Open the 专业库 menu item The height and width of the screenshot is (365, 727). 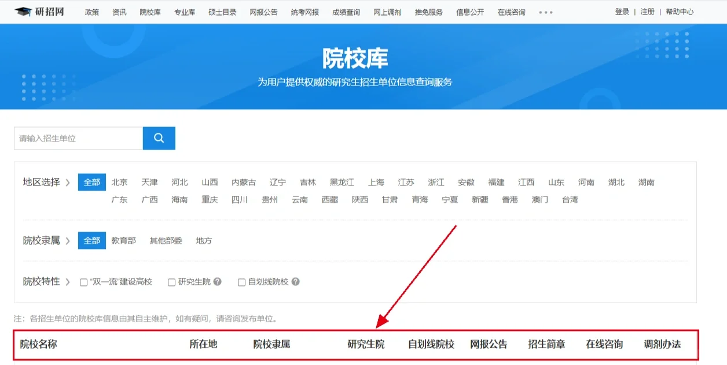184,12
